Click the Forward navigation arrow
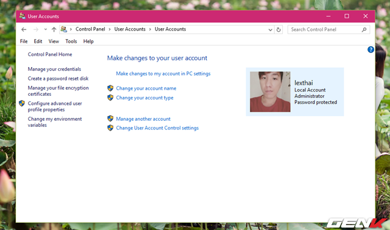 [36, 30]
